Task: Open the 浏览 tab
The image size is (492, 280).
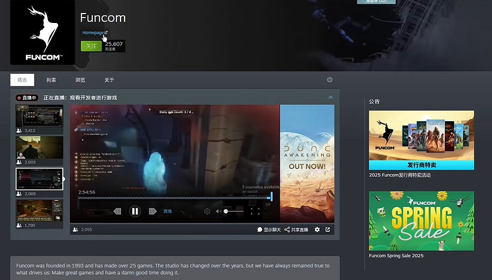Action: (80, 80)
